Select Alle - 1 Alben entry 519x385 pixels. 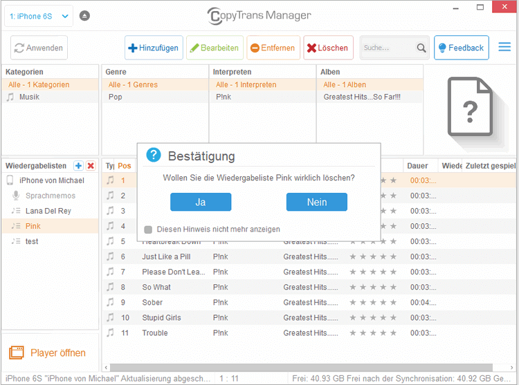(370, 84)
